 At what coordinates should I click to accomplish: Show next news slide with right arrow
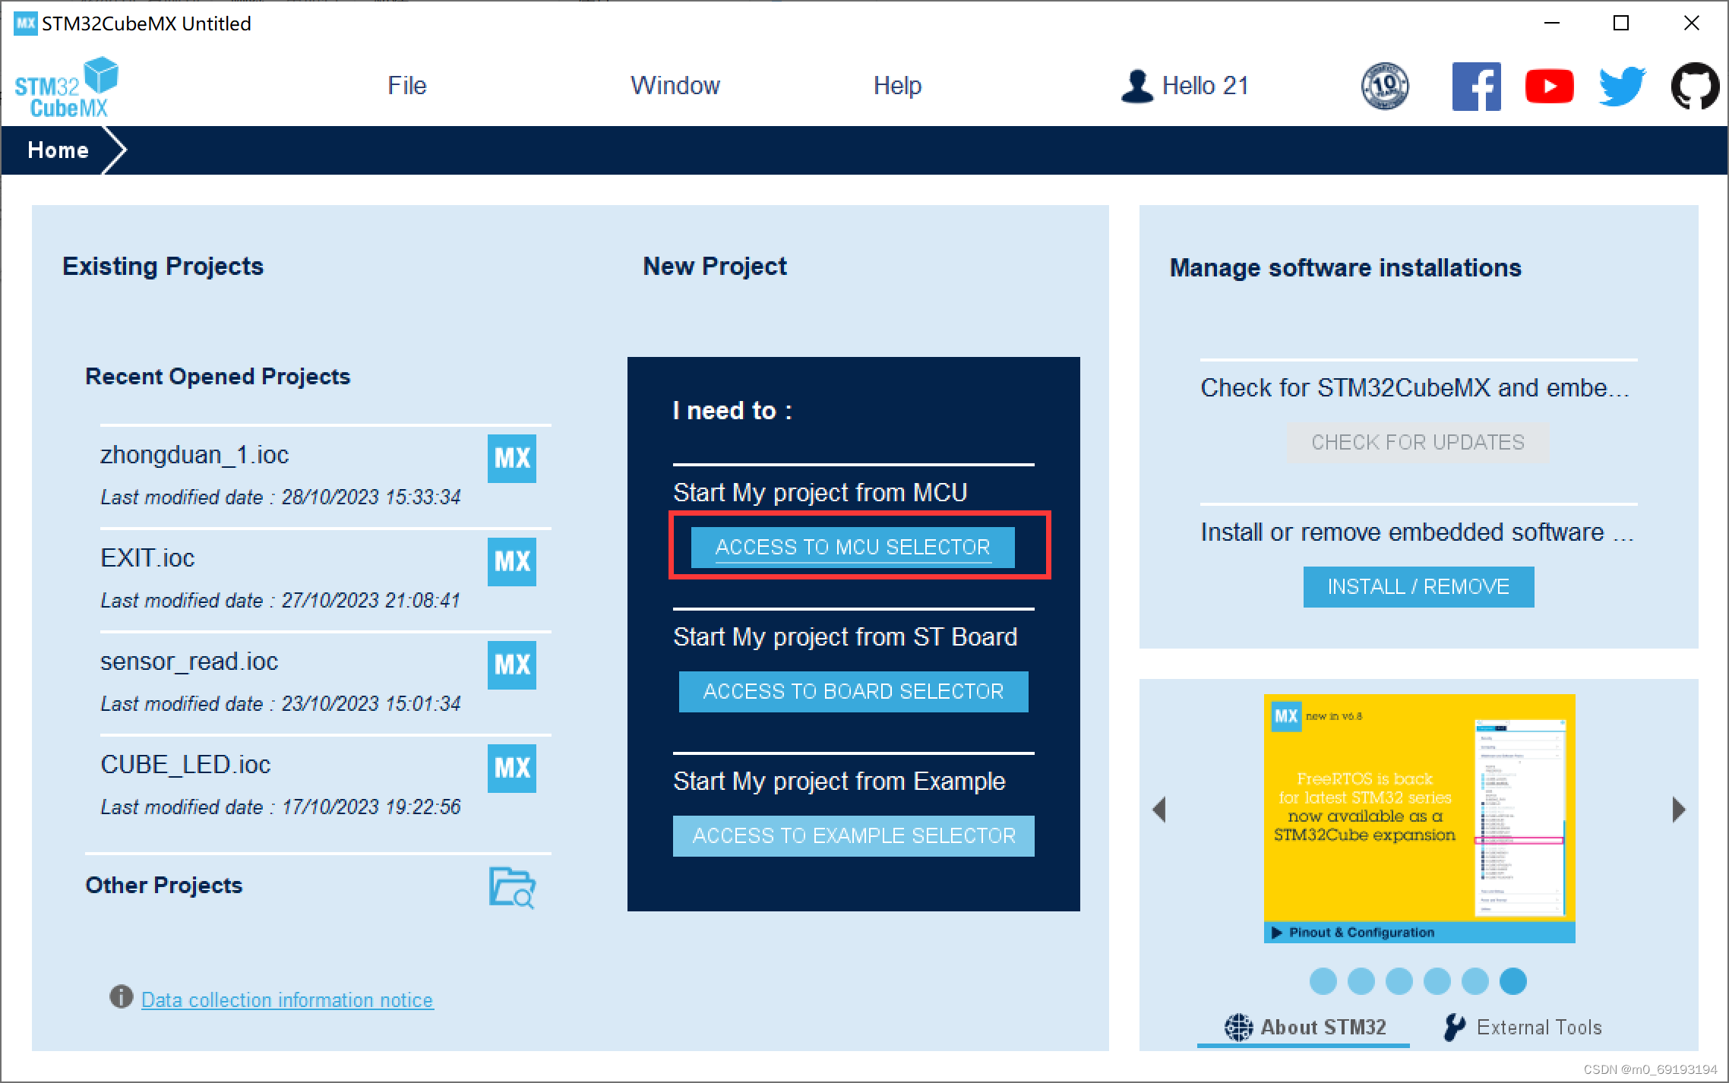1679,810
